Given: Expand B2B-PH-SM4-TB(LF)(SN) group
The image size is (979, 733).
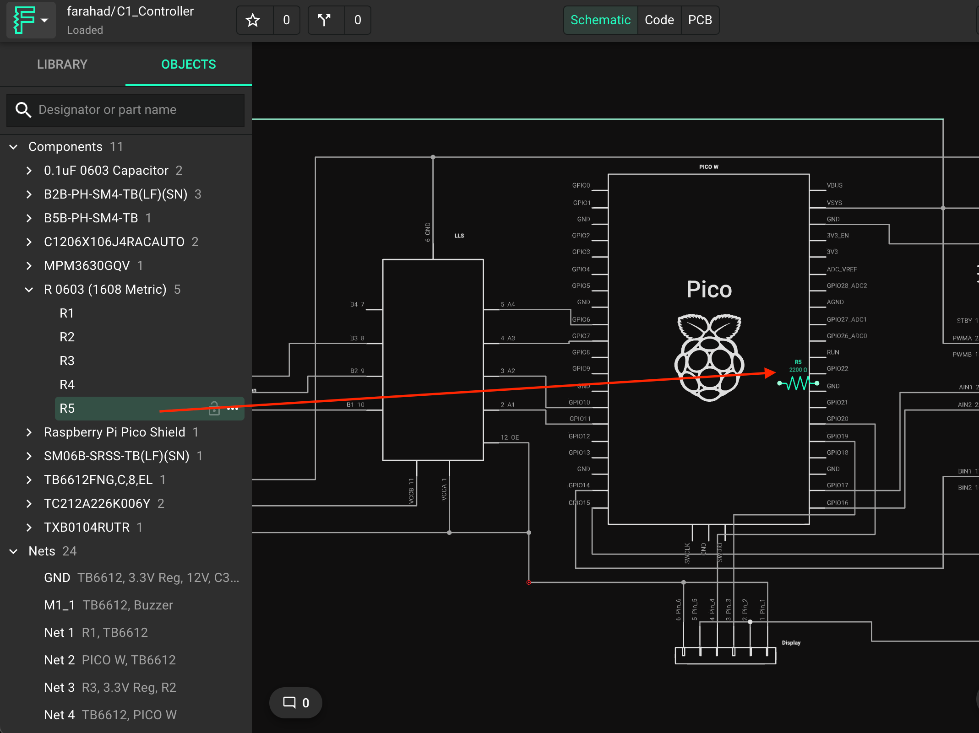Looking at the screenshot, I should pos(29,194).
